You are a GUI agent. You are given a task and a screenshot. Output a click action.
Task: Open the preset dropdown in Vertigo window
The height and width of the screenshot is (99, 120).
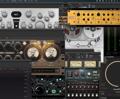pos(83,6)
